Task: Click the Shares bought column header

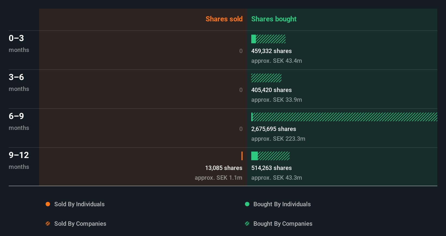Action: coord(274,19)
